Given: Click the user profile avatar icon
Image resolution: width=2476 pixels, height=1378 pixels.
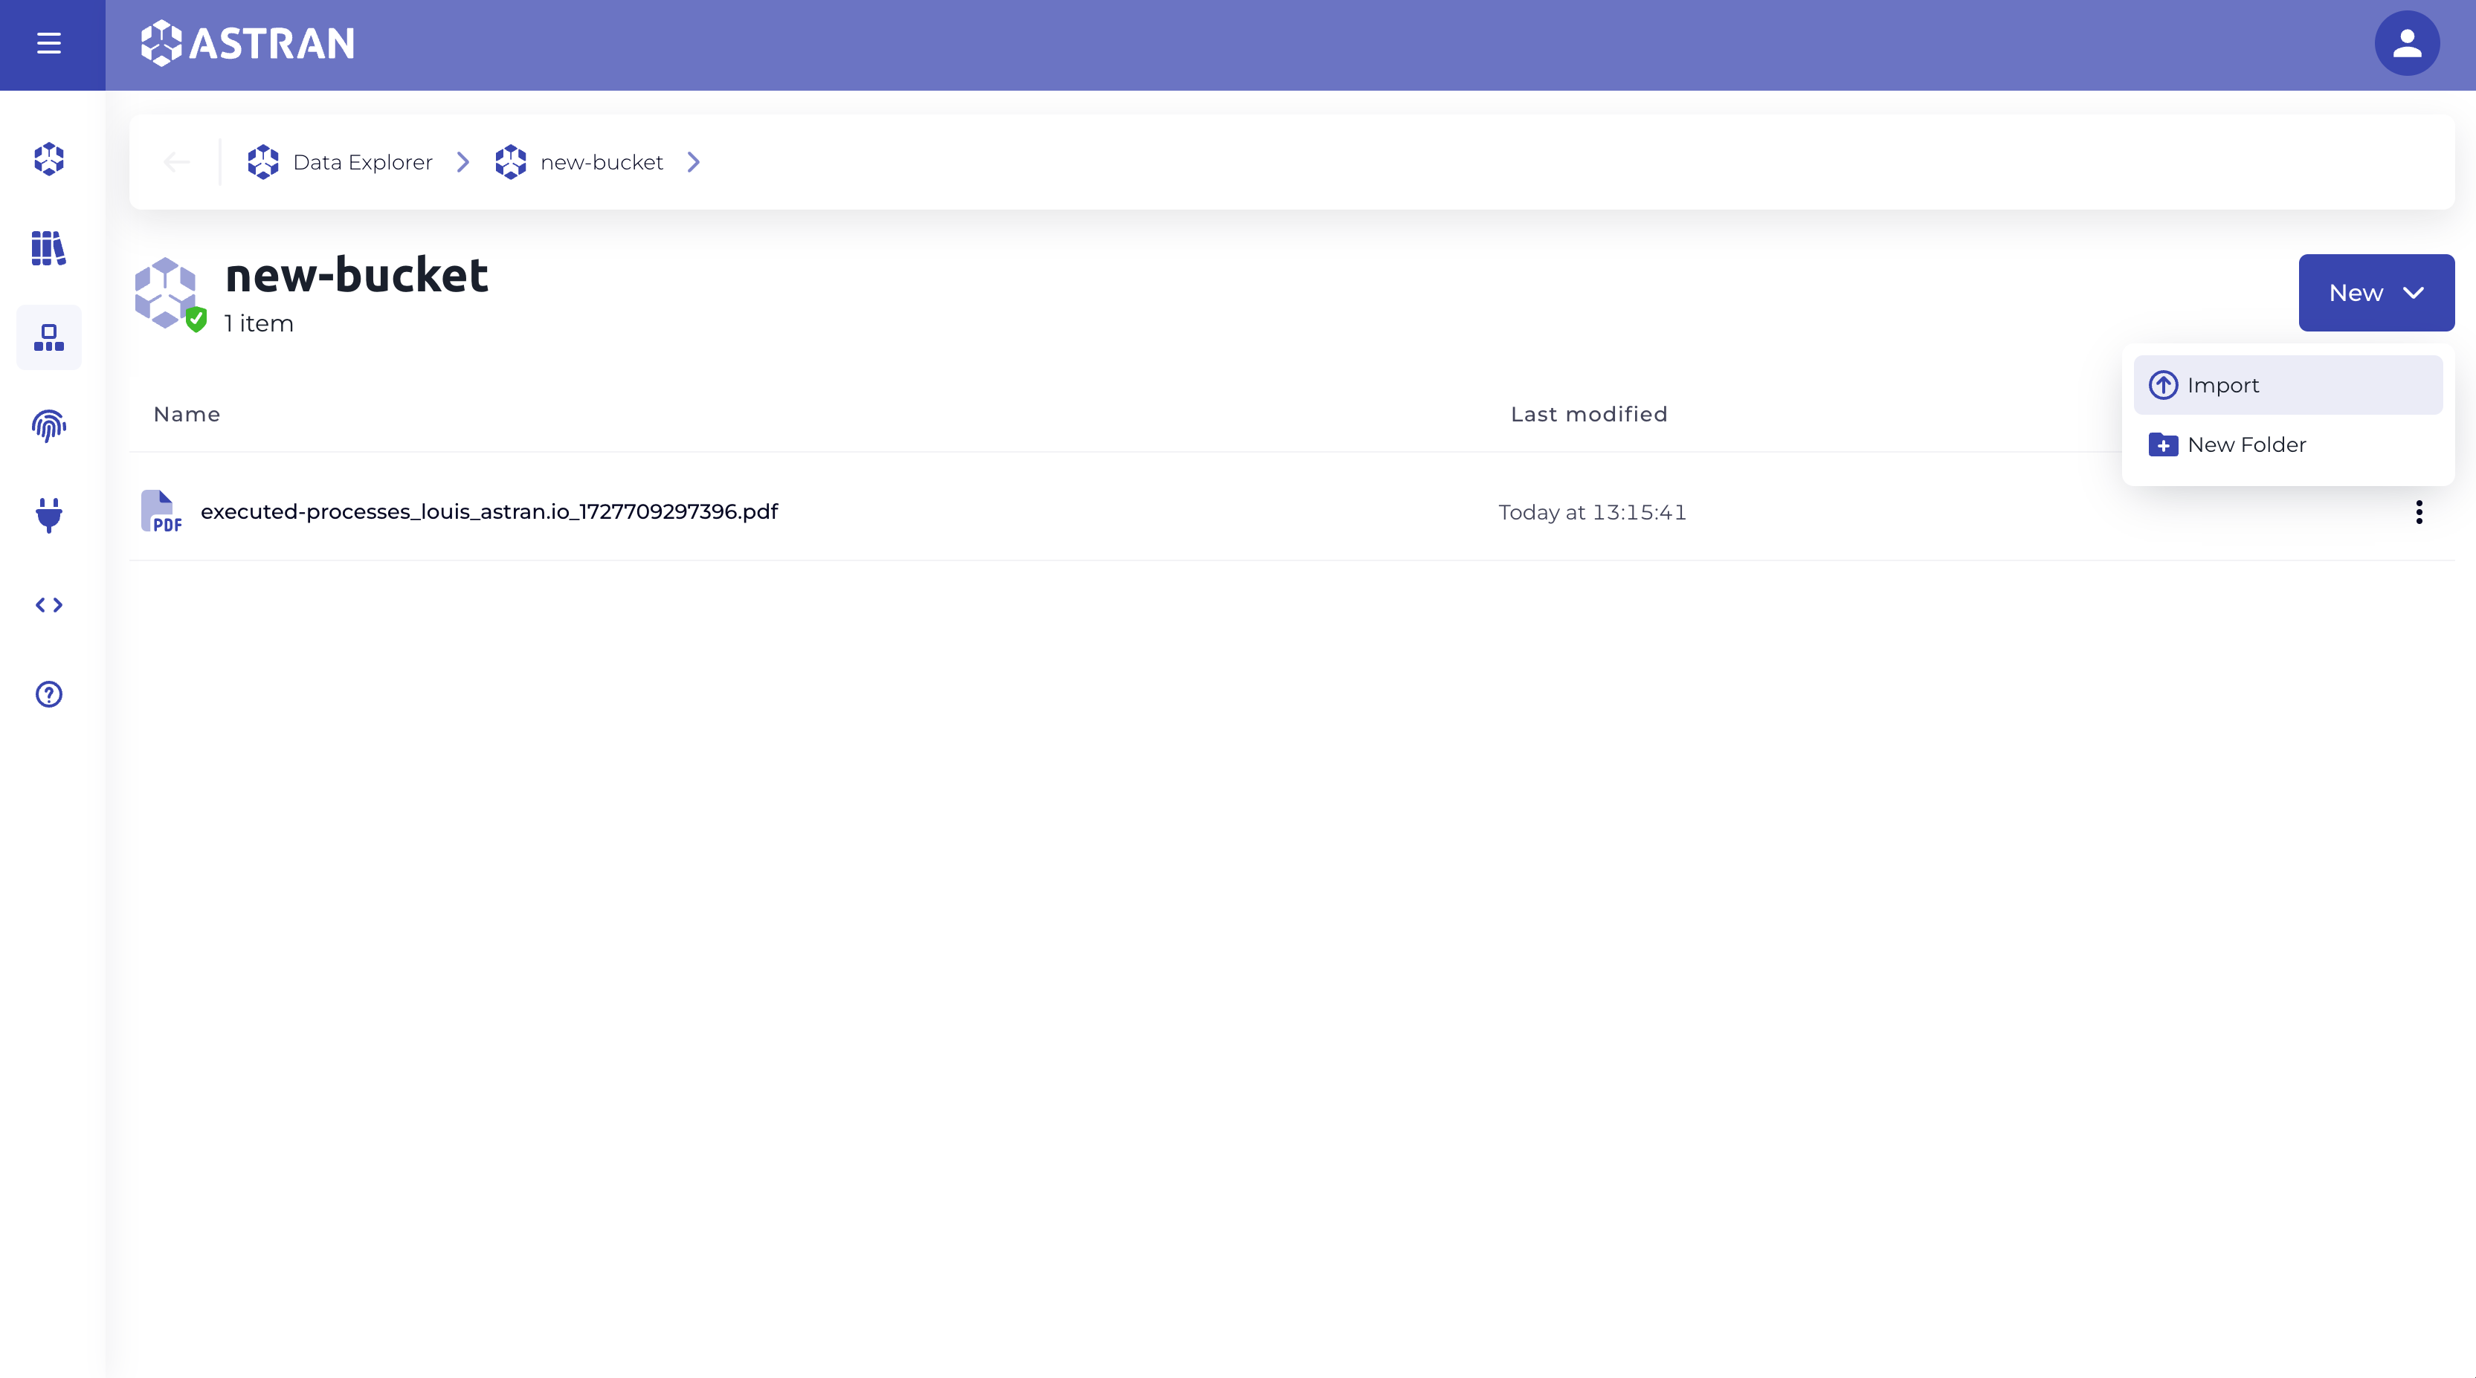Looking at the screenshot, I should click(x=2406, y=44).
